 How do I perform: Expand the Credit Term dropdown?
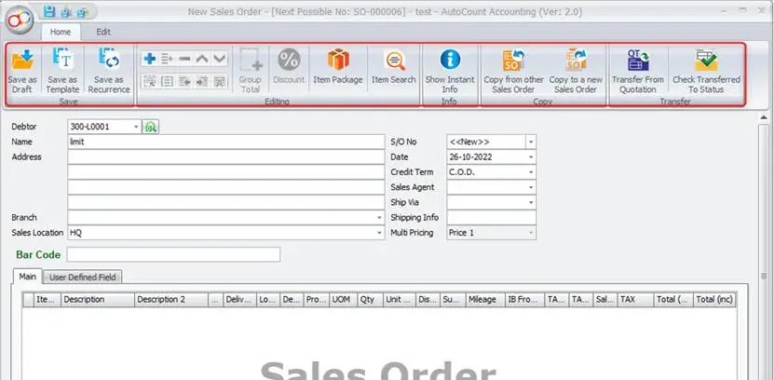point(530,172)
